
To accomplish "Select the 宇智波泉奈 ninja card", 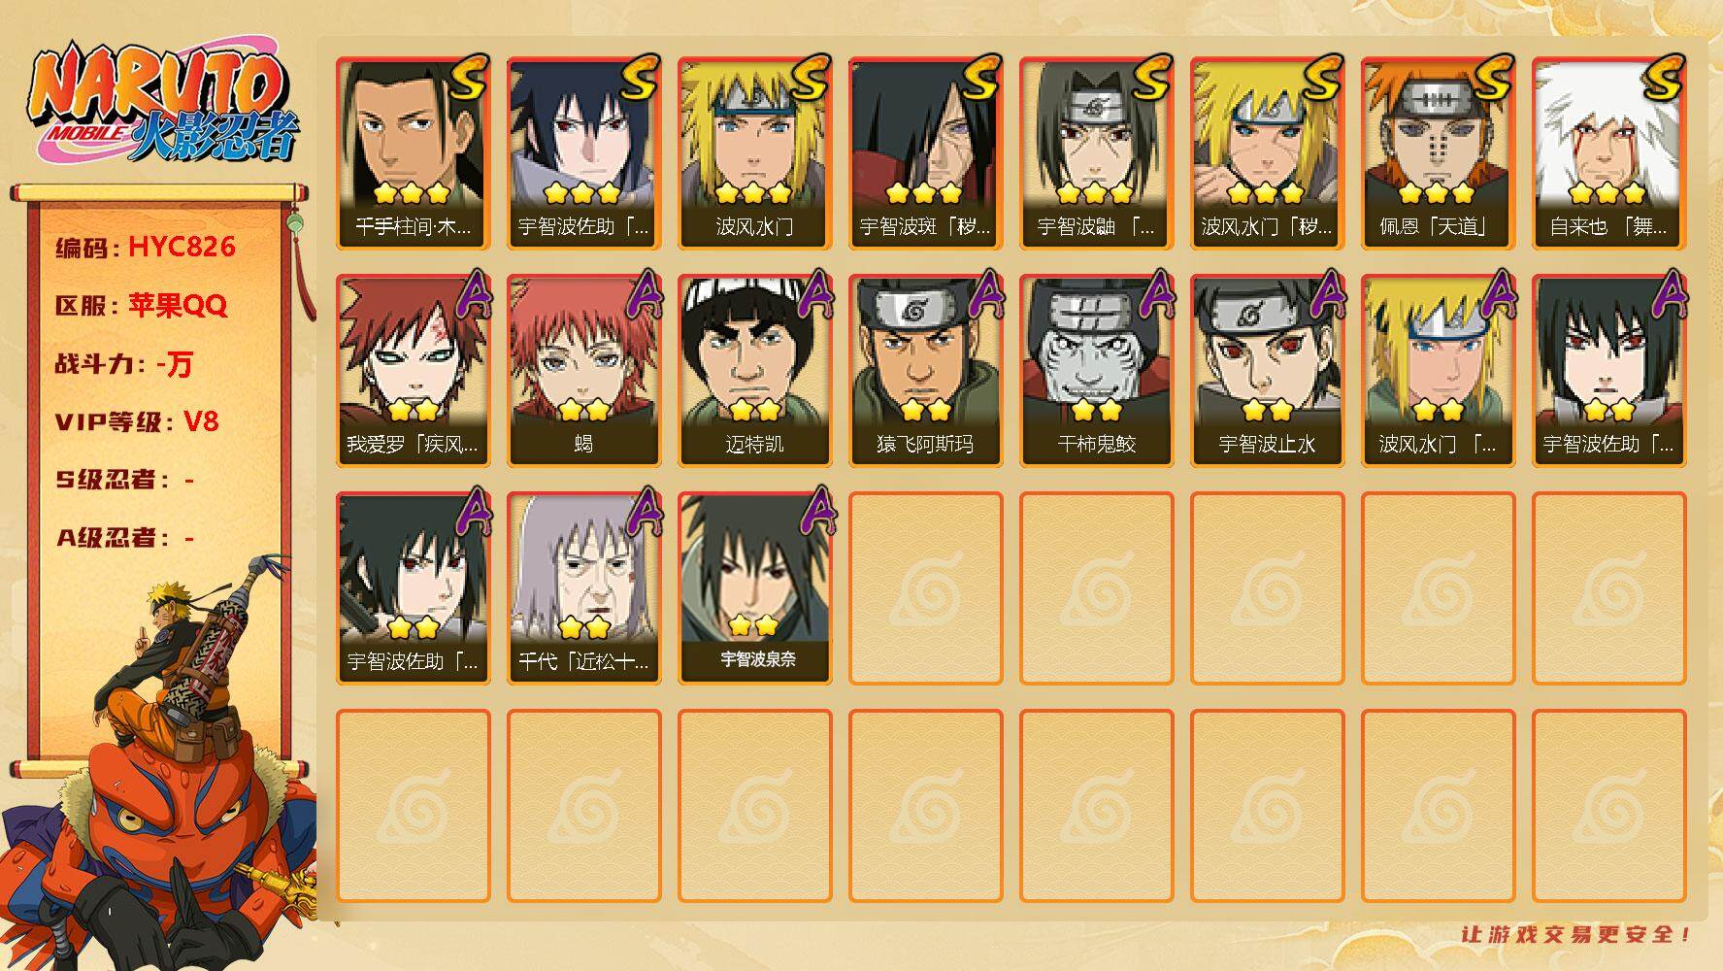I will click(x=755, y=588).
